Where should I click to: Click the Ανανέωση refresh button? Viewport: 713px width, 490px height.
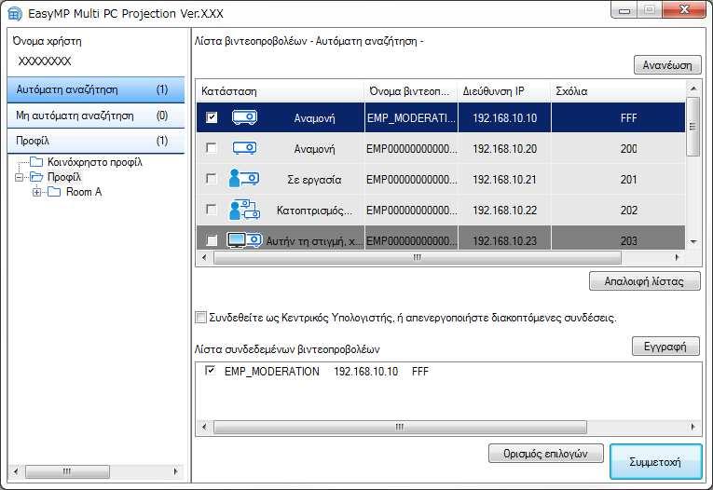[x=667, y=65]
